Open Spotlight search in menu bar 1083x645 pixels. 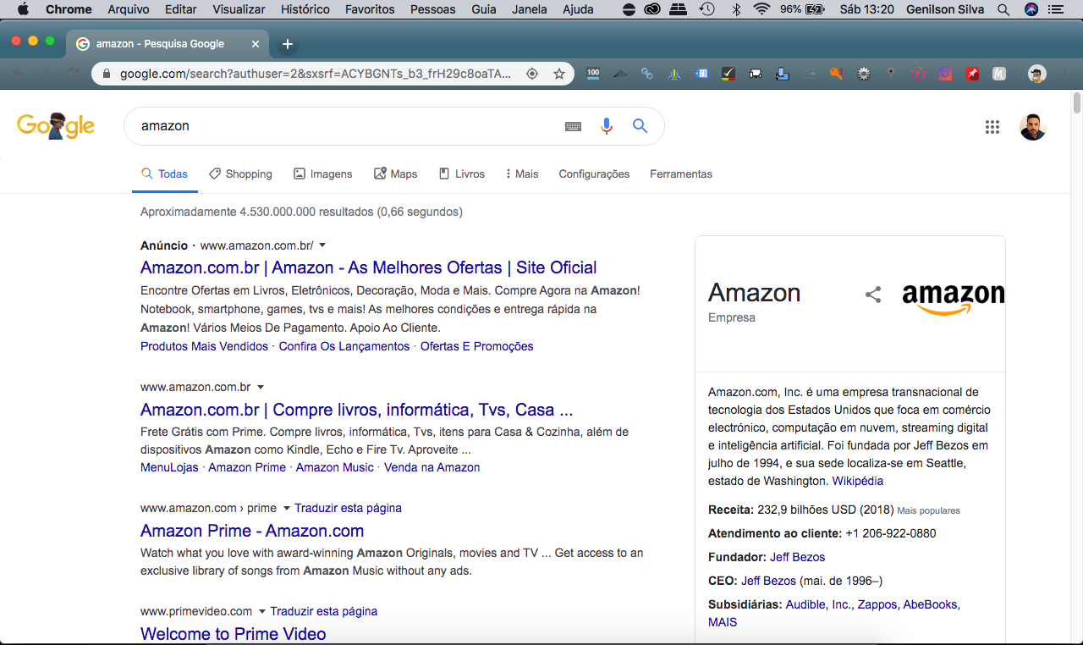point(1003,9)
